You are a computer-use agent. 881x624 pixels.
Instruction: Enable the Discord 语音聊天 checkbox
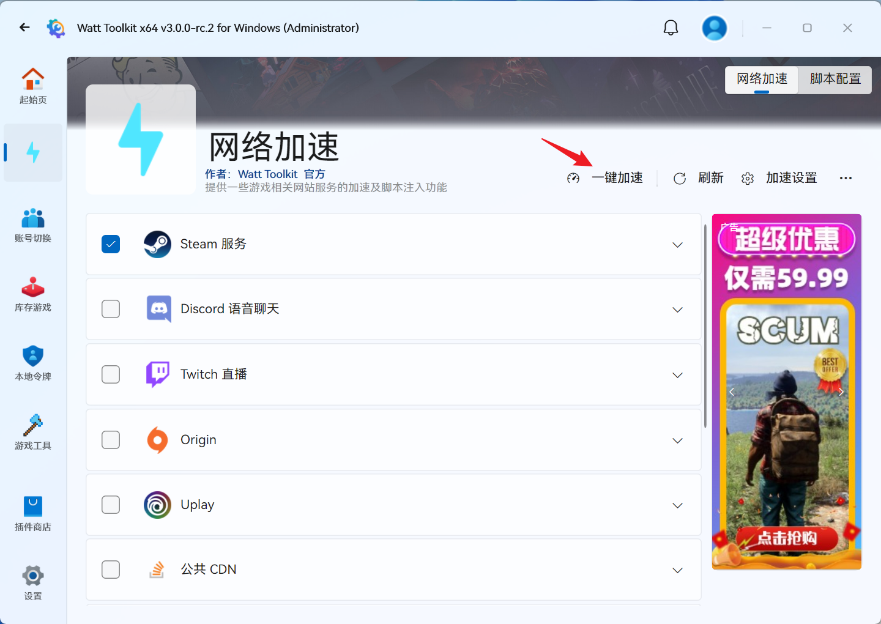pos(111,309)
